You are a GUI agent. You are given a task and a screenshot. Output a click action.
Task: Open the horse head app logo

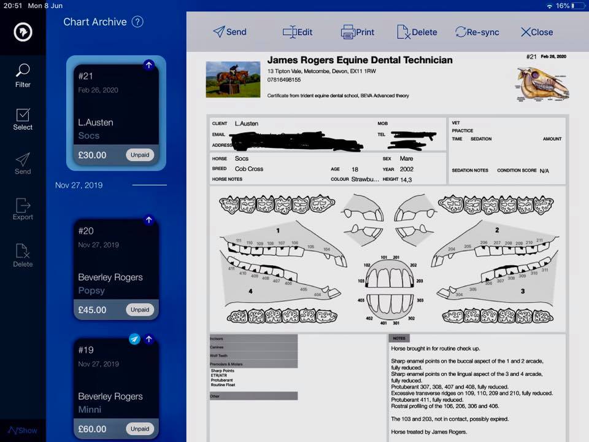(x=23, y=32)
